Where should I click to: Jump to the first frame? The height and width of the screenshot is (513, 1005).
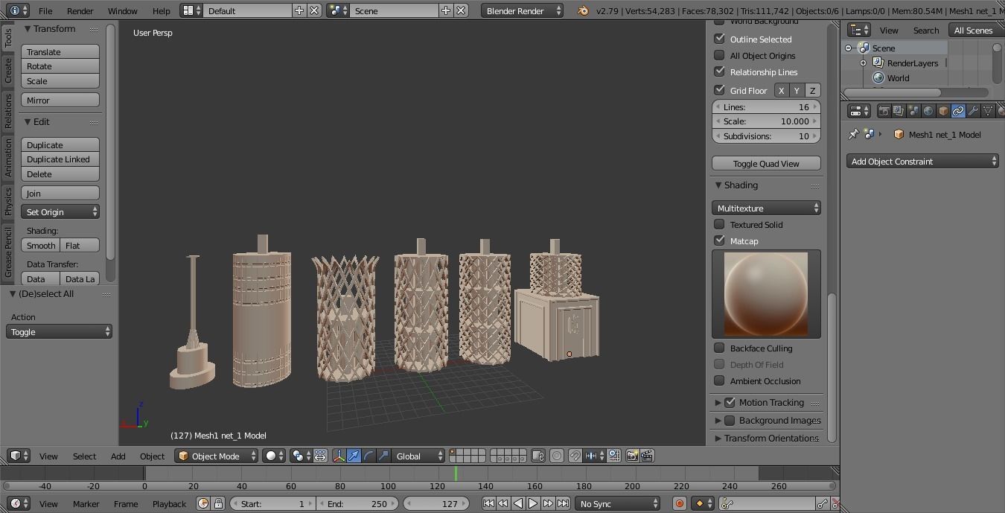[x=488, y=503]
